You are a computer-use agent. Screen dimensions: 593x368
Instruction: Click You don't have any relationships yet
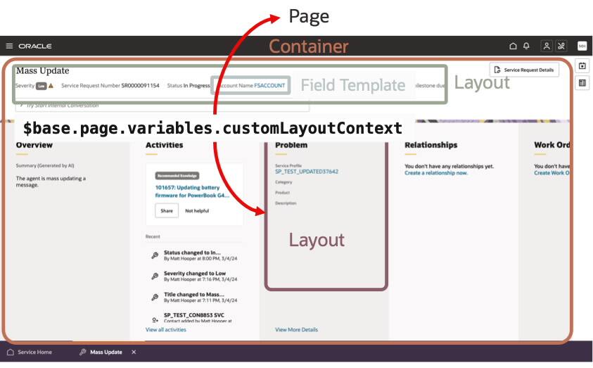pos(449,166)
